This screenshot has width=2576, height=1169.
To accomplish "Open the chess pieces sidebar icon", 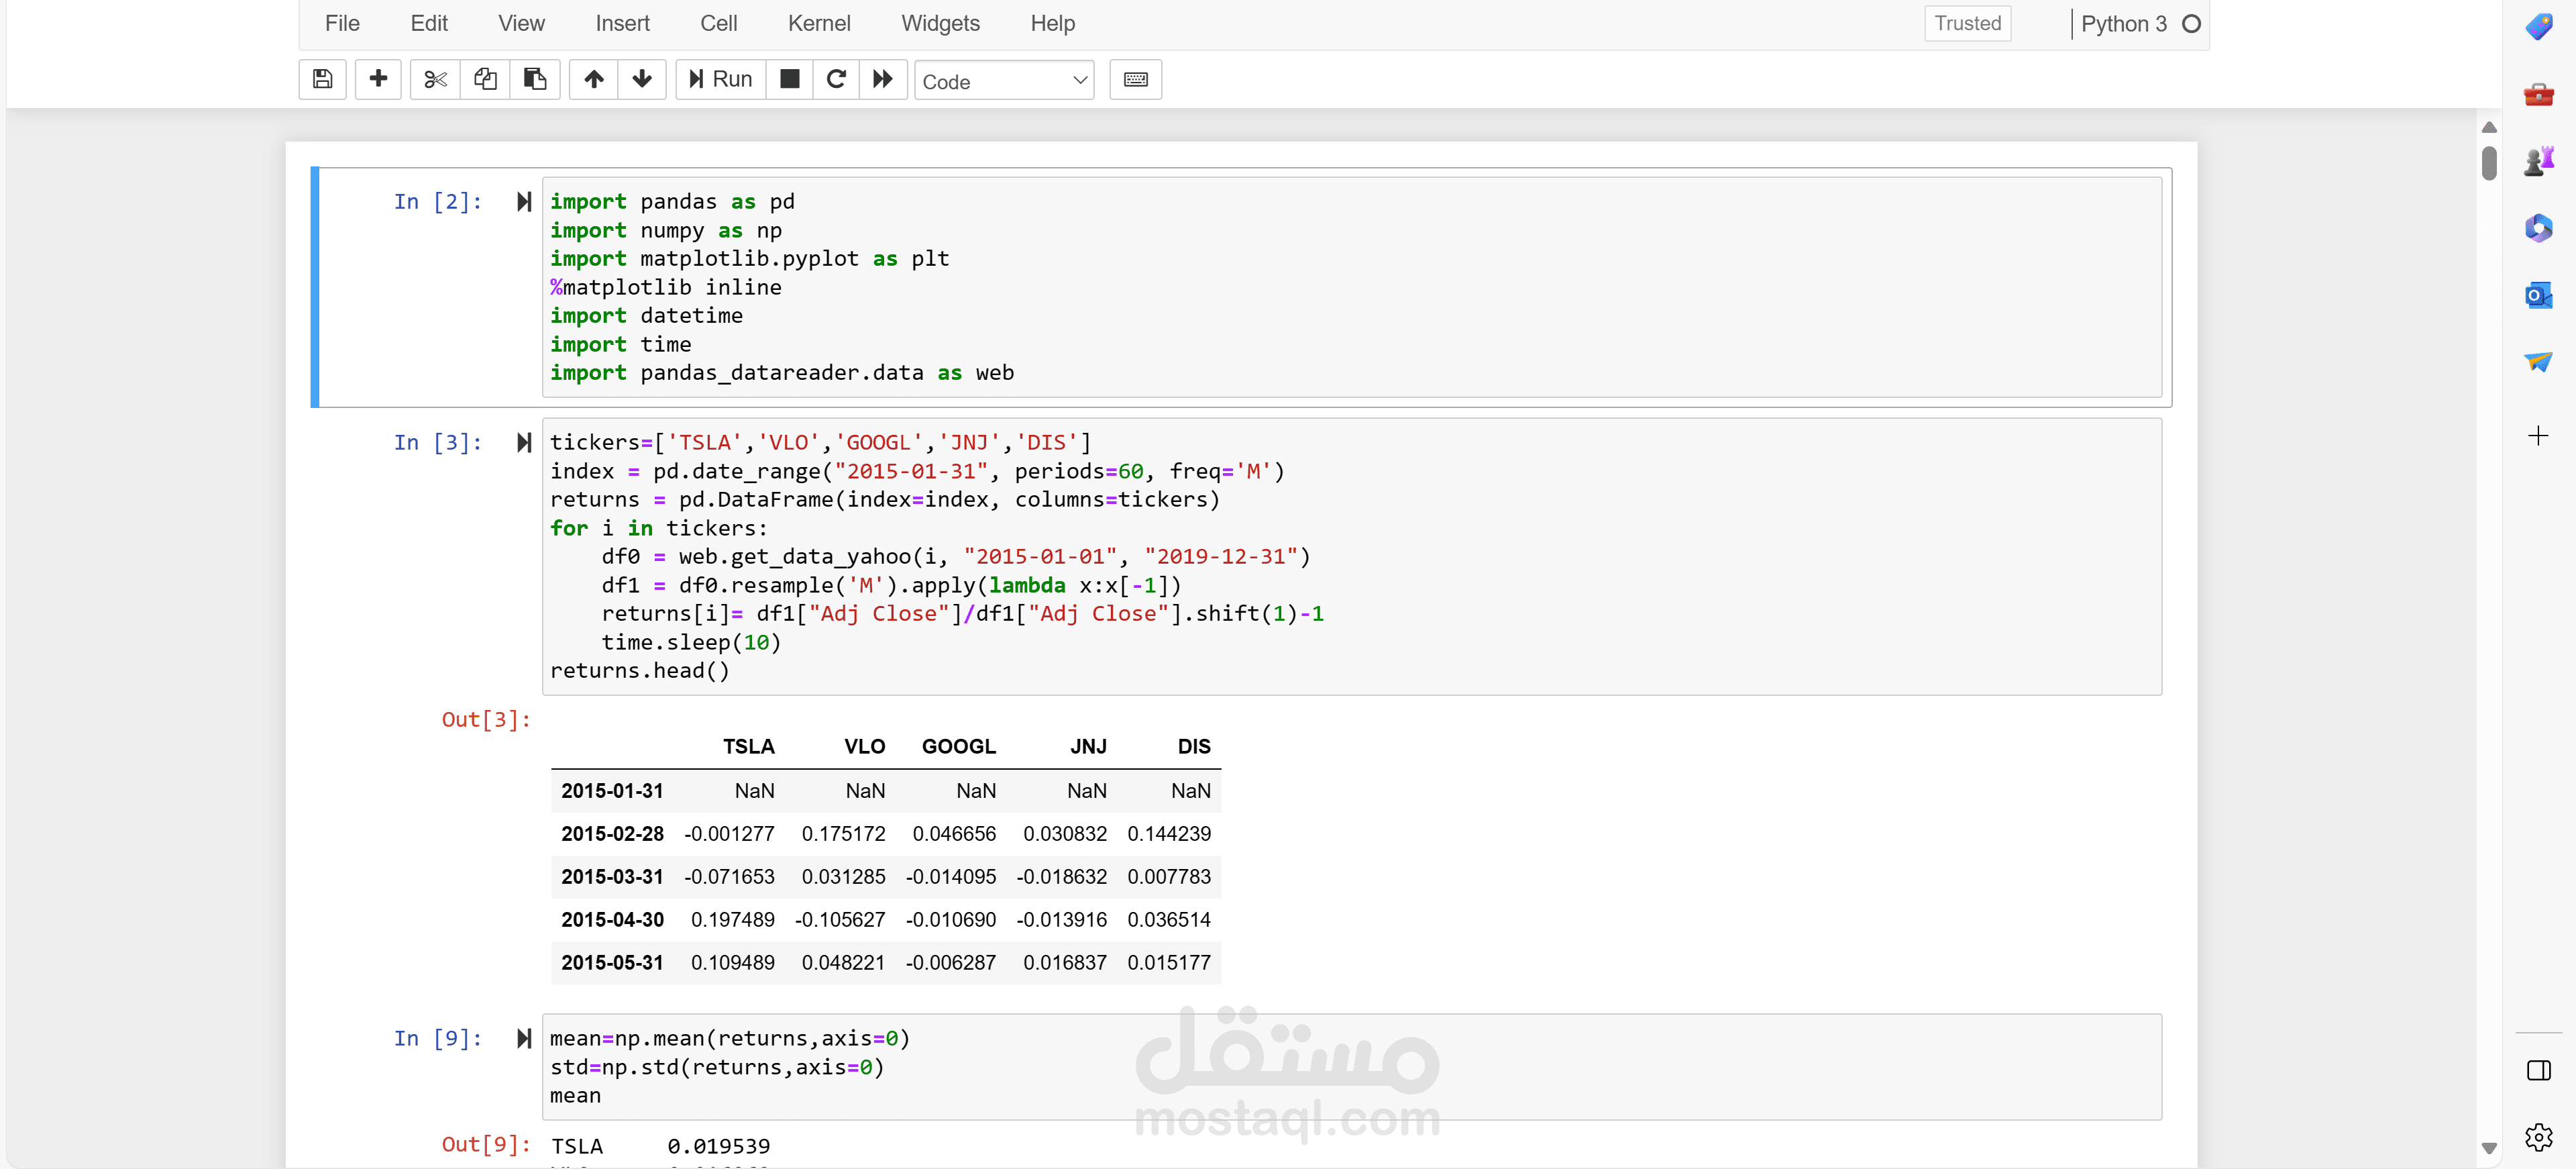I will coord(2538,161).
